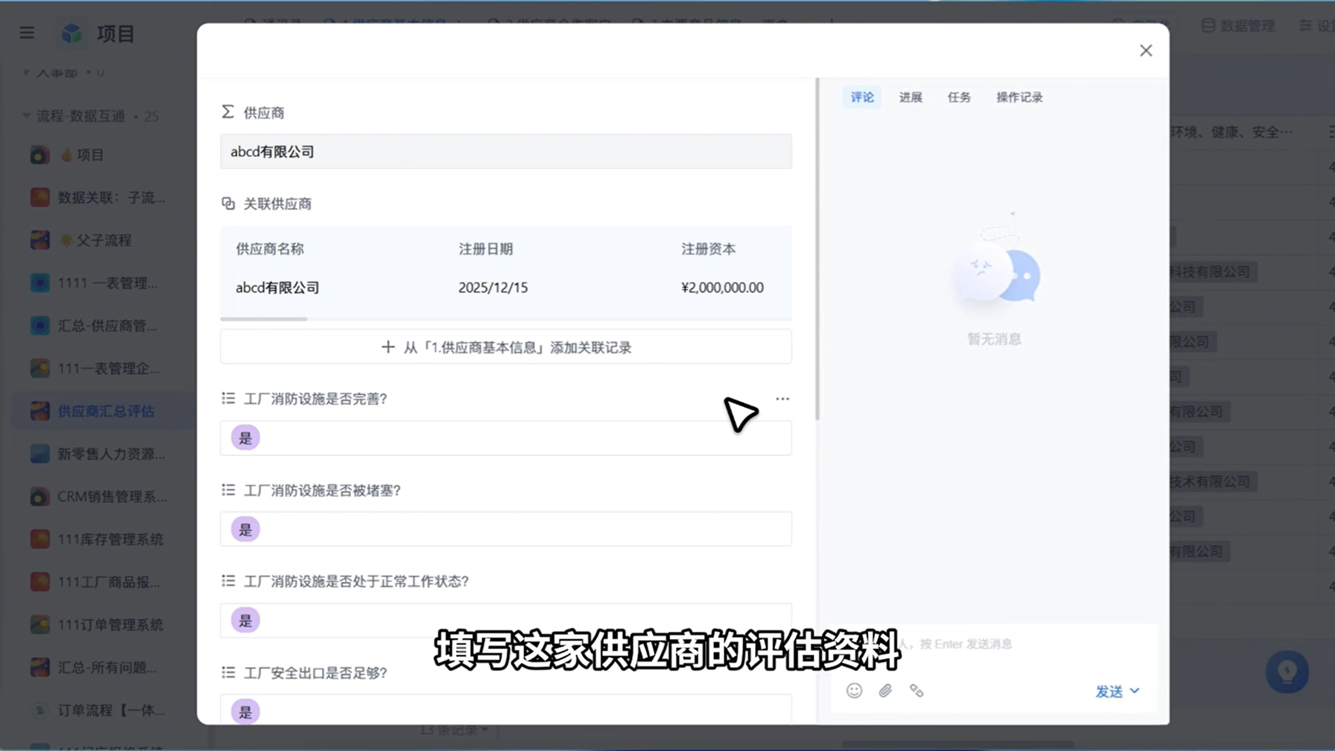Click the 111订单管理系统 sidebar icon
This screenshot has height=751, width=1335.
tap(40, 625)
